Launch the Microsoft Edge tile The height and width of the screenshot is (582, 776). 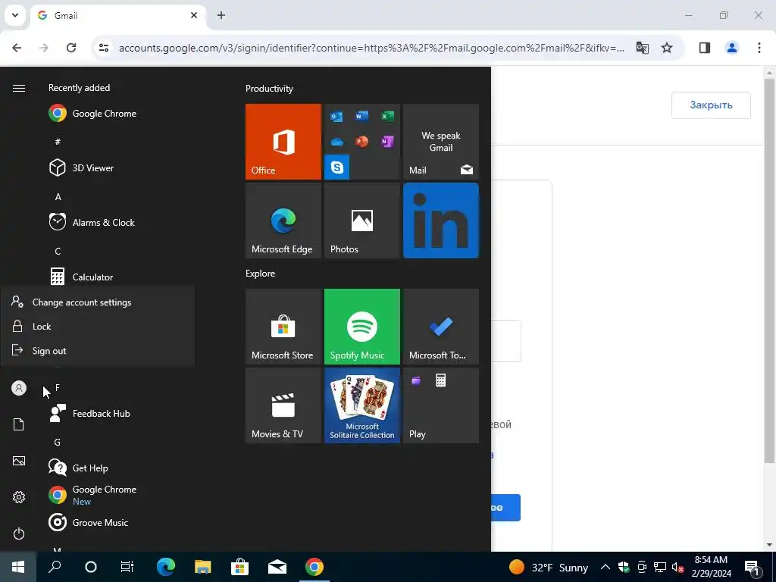point(283,221)
